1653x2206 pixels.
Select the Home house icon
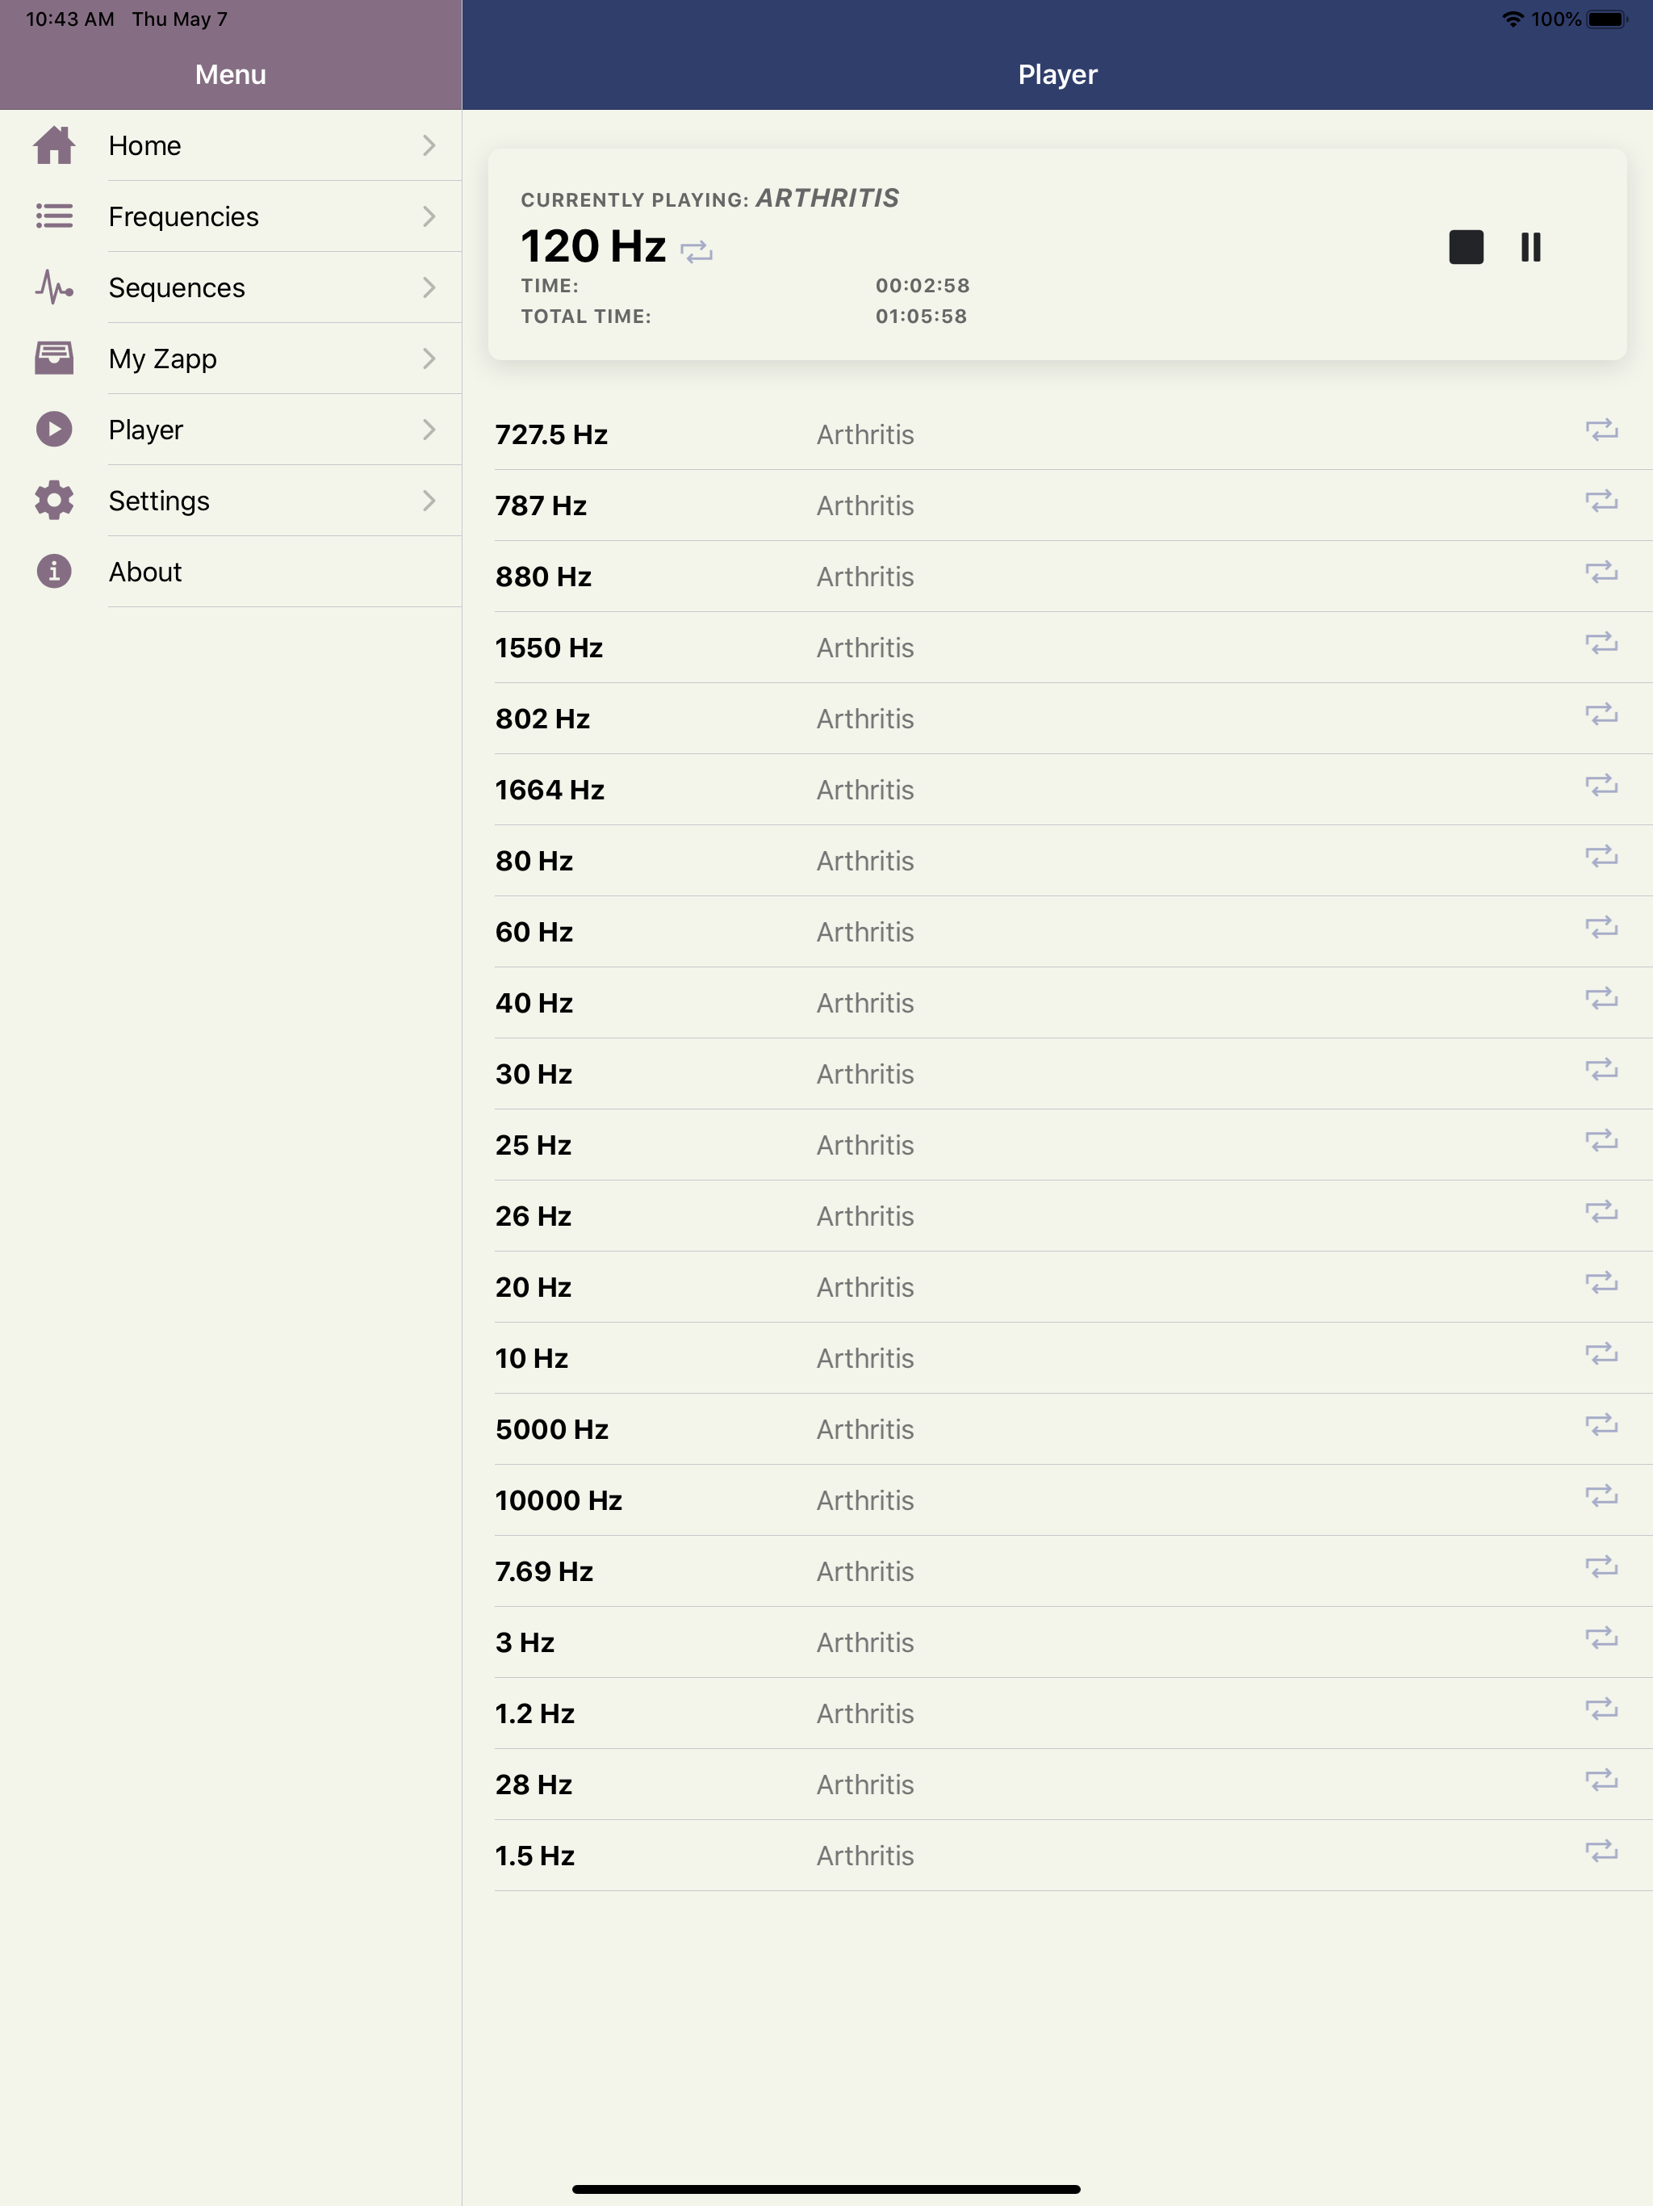tap(55, 145)
